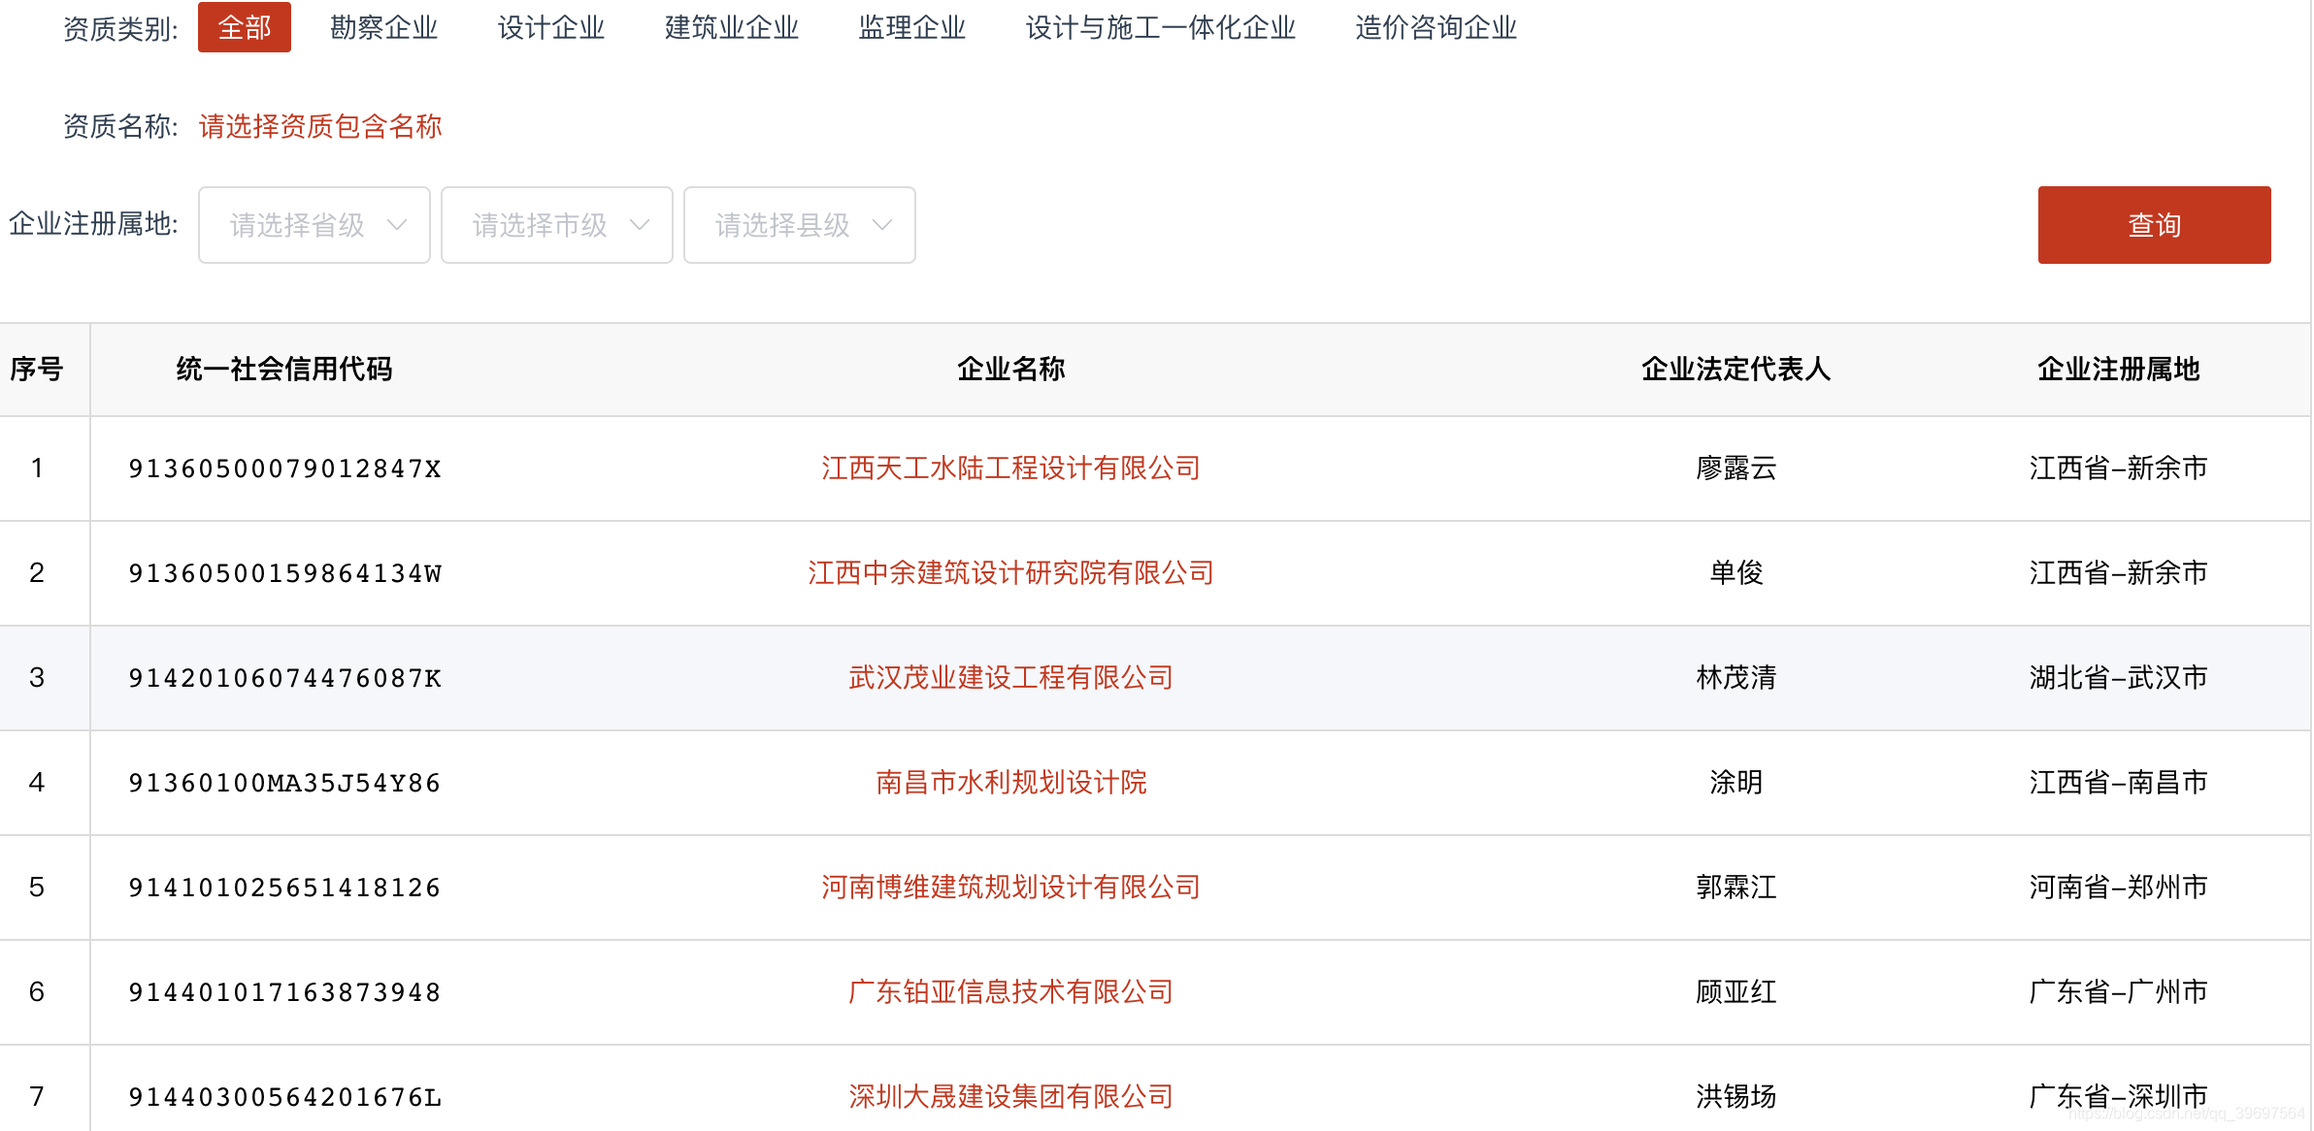Open 江西中余建筑设计研究院有限公司 link
2314x1131 pixels.
tap(1010, 573)
